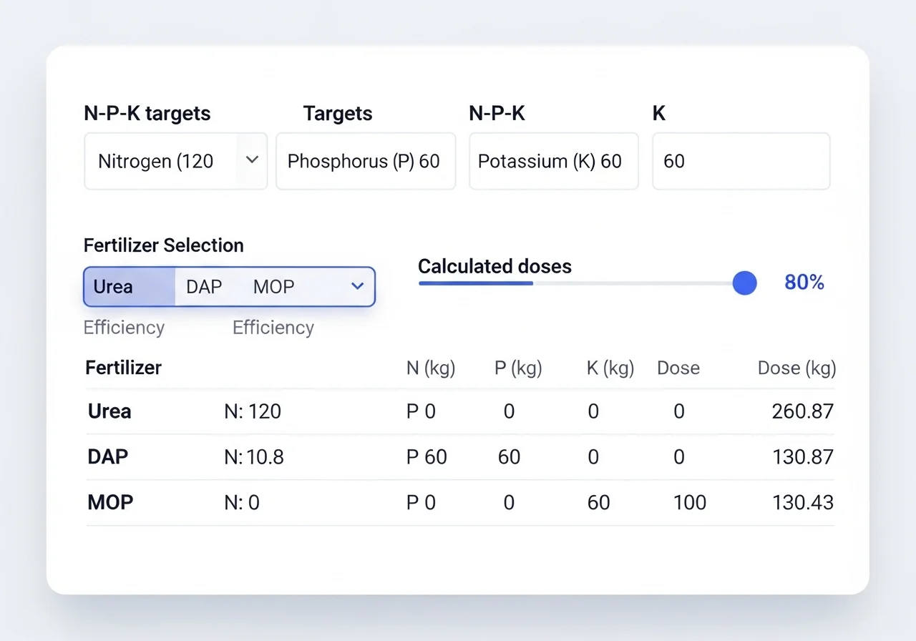Viewport: 916px width, 641px height.
Task: Click the N-P-K targets heading
Action: coord(147,113)
